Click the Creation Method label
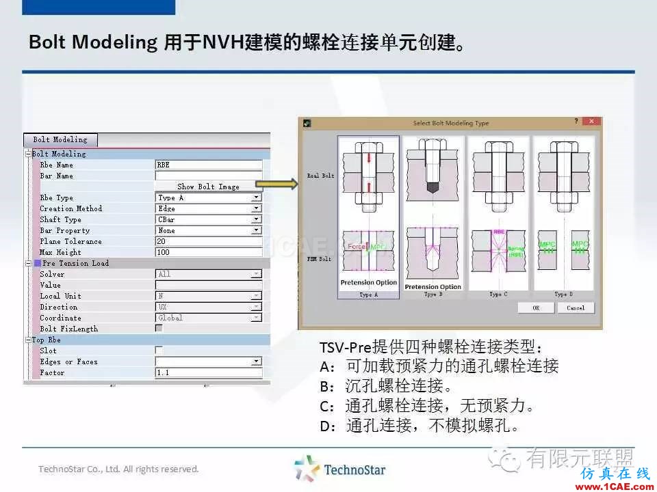 point(70,208)
